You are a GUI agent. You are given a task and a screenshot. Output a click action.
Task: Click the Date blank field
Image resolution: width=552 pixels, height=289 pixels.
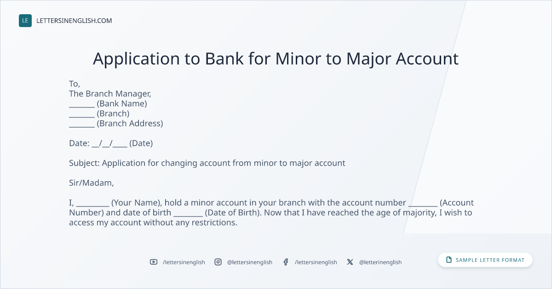pos(109,144)
